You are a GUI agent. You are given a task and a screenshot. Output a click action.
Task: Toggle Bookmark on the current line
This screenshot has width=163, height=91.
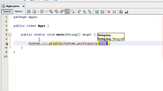90,11
